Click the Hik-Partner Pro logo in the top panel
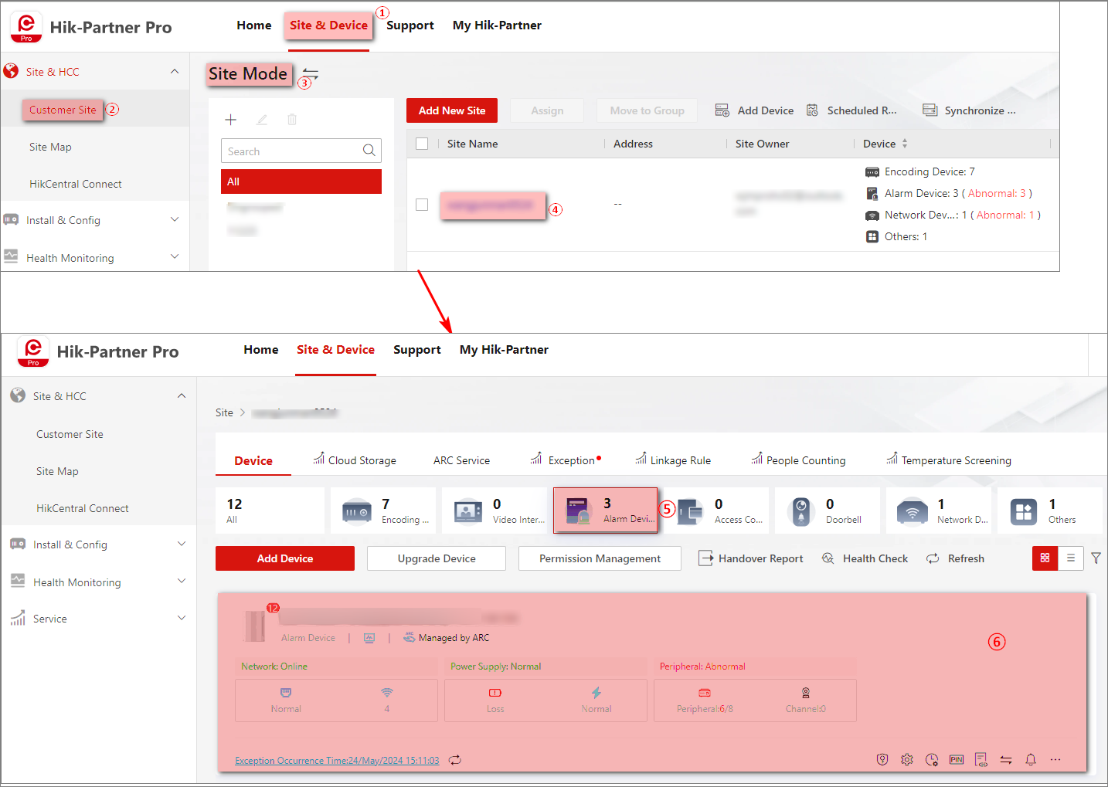This screenshot has width=1108, height=787. [26, 27]
